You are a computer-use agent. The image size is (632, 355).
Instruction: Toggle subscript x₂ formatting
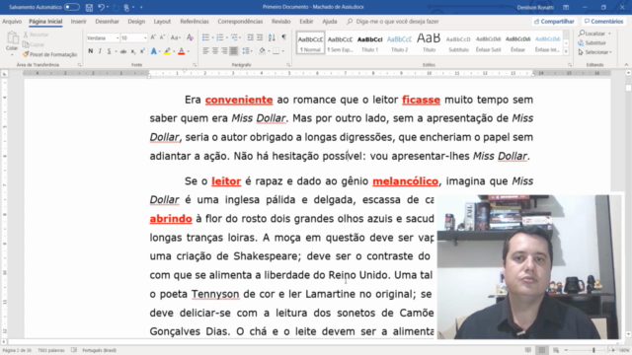133,51
